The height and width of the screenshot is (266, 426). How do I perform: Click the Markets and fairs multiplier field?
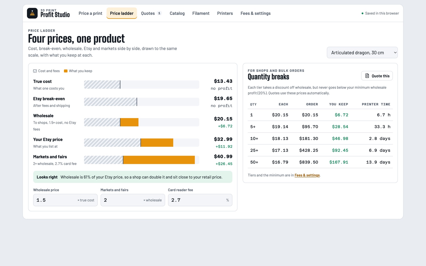(x=133, y=200)
